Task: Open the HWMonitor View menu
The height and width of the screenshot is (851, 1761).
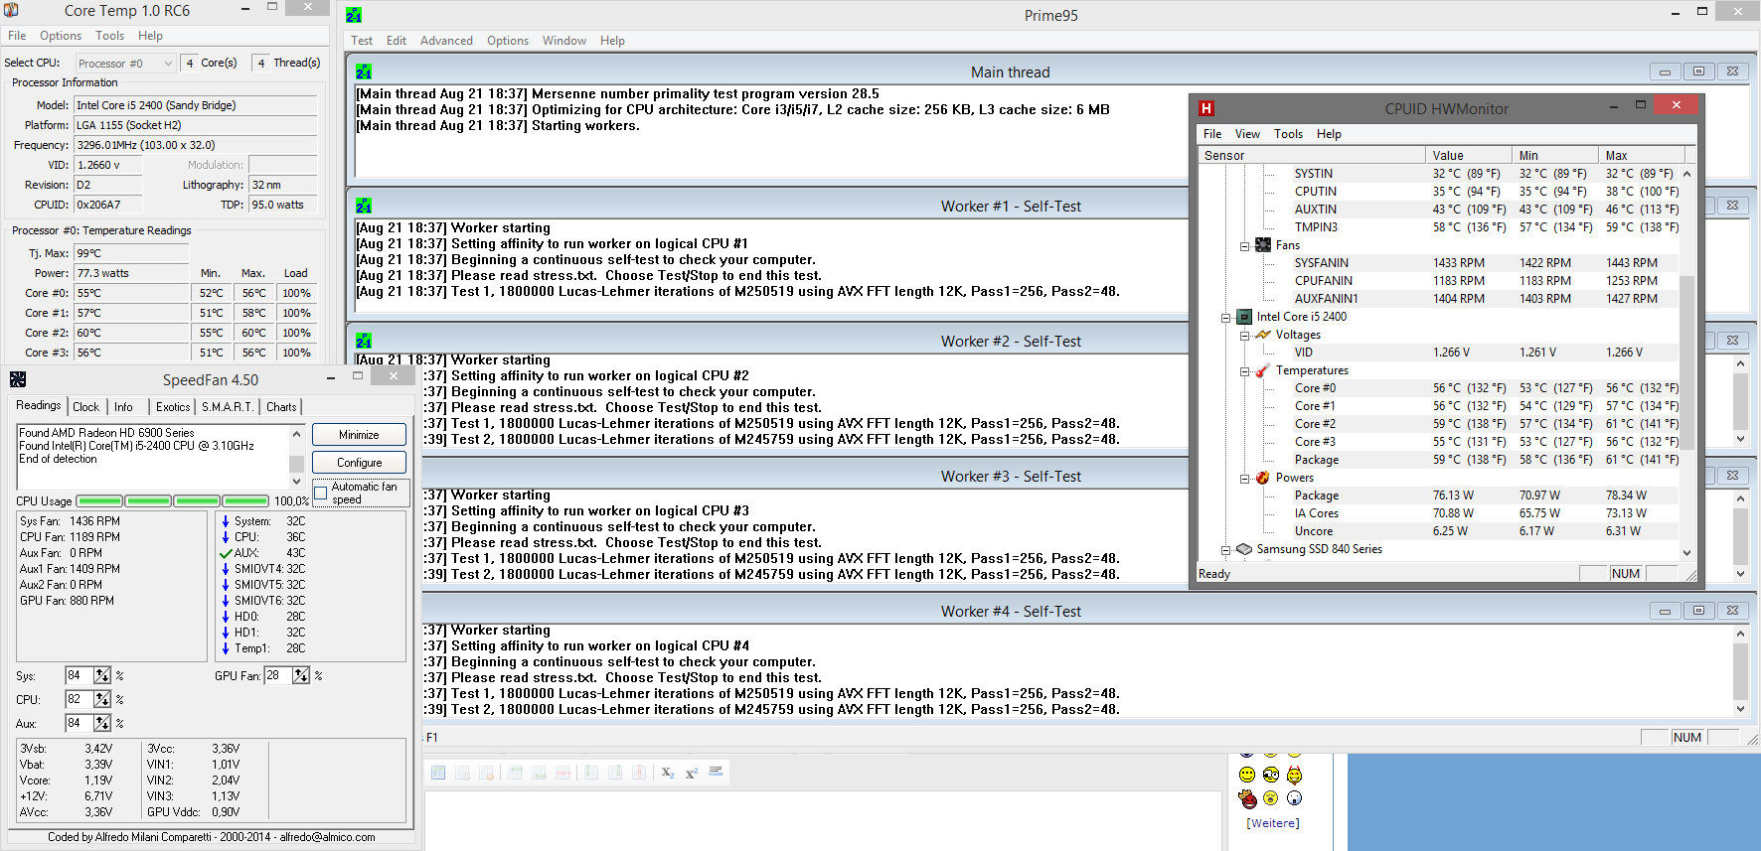Action: pos(1247,134)
